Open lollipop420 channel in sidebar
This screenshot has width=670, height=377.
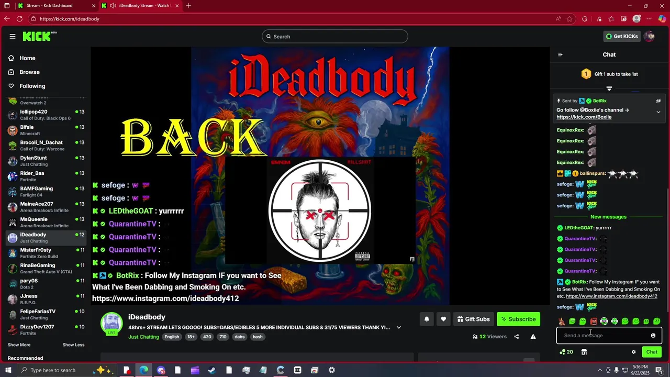click(x=46, y=115)
